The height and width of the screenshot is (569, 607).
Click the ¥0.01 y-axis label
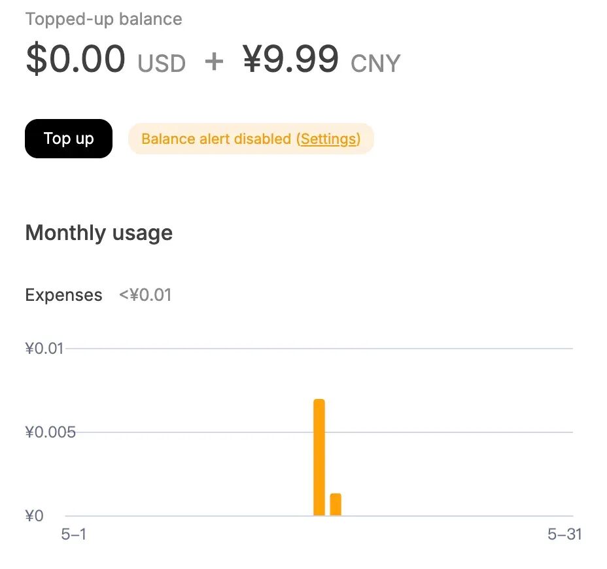(44, 349)
